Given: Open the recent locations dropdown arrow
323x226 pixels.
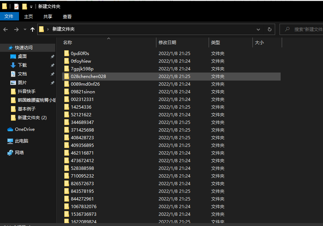Looking at the screenshot, I should pyautogui.click(x=25, y=30).
